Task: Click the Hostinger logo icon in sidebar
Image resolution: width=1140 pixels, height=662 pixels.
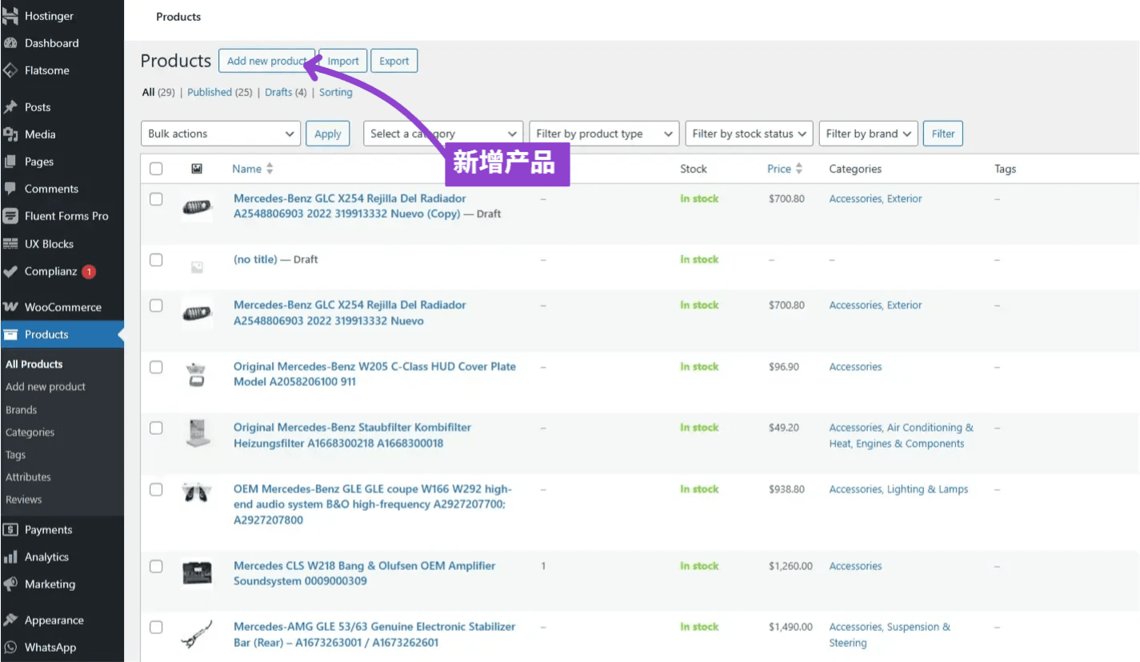Action: point(10,16)
